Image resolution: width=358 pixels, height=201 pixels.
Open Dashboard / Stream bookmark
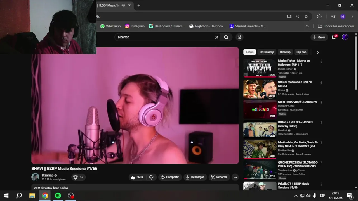167,26
